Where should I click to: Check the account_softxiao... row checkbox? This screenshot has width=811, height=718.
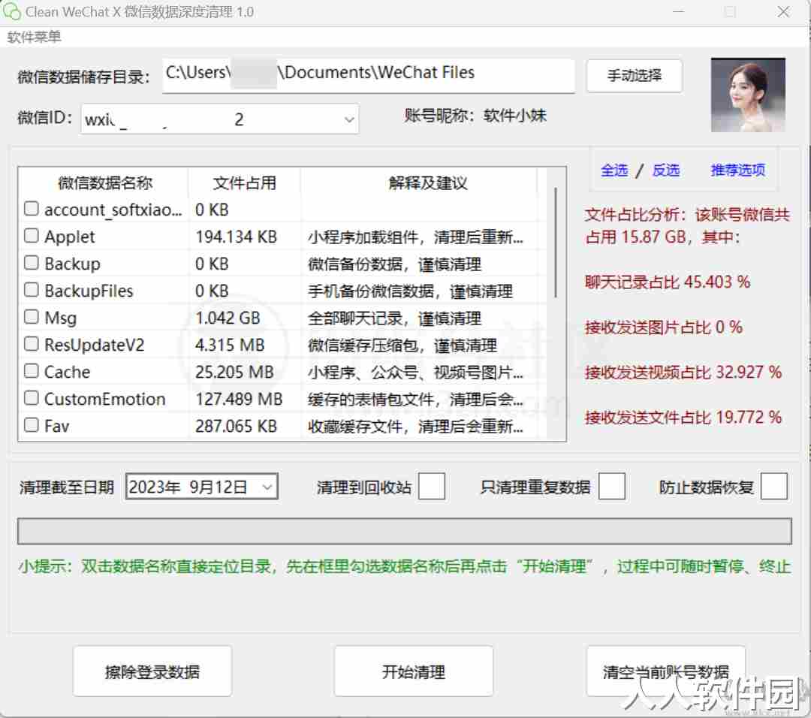point(32,209)
